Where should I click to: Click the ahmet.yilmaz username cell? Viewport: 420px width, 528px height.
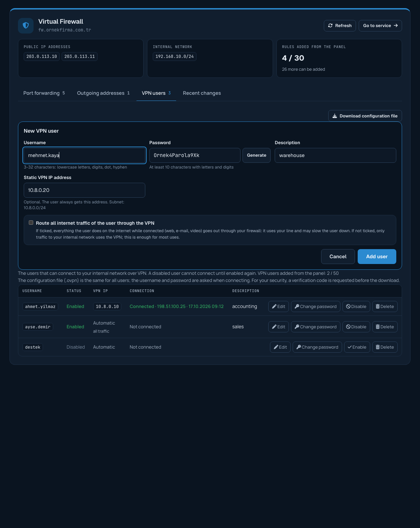click(40, 307)
